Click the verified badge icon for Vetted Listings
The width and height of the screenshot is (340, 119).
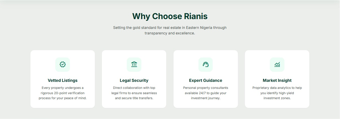pos(63,65)
